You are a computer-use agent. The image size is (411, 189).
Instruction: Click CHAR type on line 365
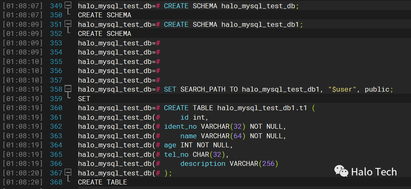(x=201, y=154)
